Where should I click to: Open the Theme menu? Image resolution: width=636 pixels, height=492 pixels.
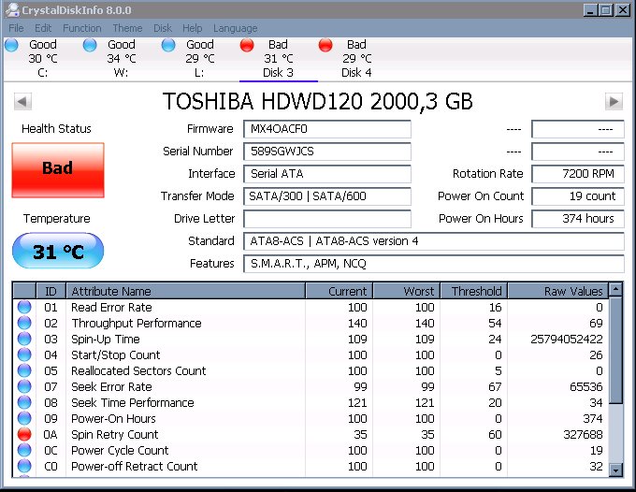click(x=127, y=28)
